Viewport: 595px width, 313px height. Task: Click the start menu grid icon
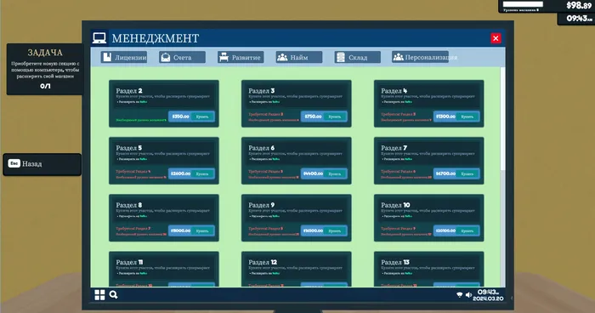pos(99,295)
